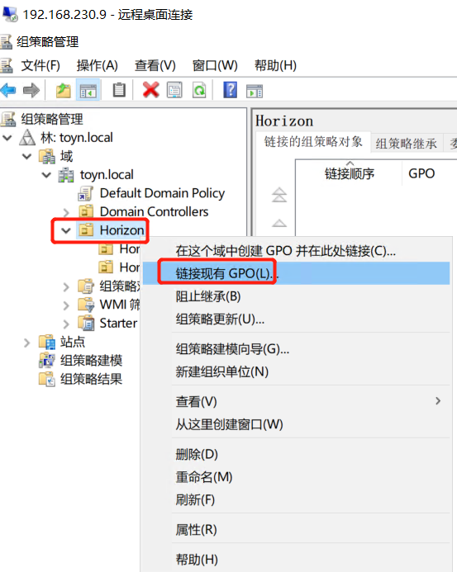Viewport: 457px width, 572px height.
Task: Collapse the toyn.local domain node
Action: (46, 175)
